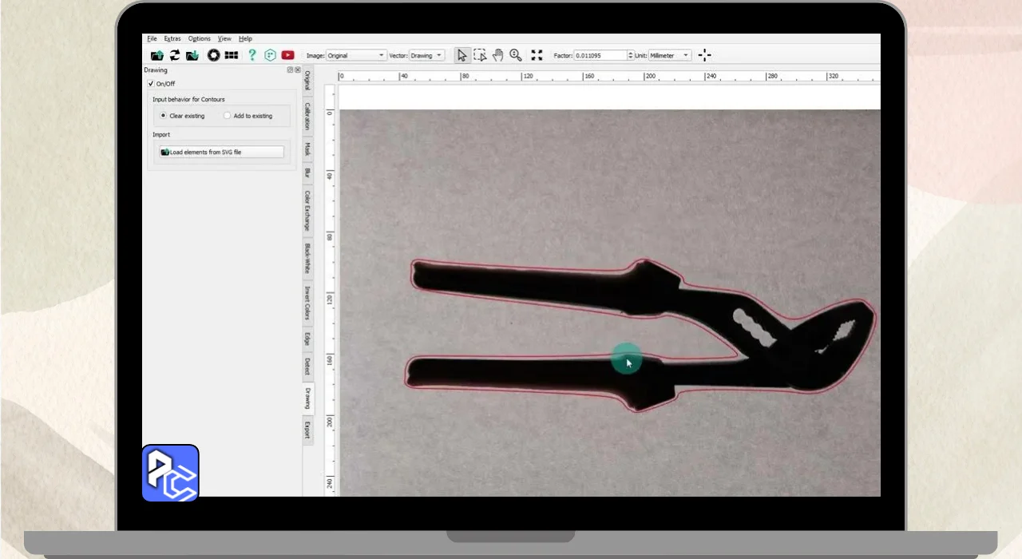Toggle the On/Off checkbox
Image resolution: width=1022 pixels, height=559 pixels.
150,84
